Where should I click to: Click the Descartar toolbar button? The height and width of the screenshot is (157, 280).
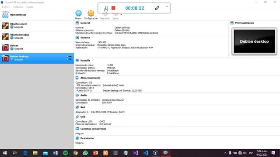point(105,16)
